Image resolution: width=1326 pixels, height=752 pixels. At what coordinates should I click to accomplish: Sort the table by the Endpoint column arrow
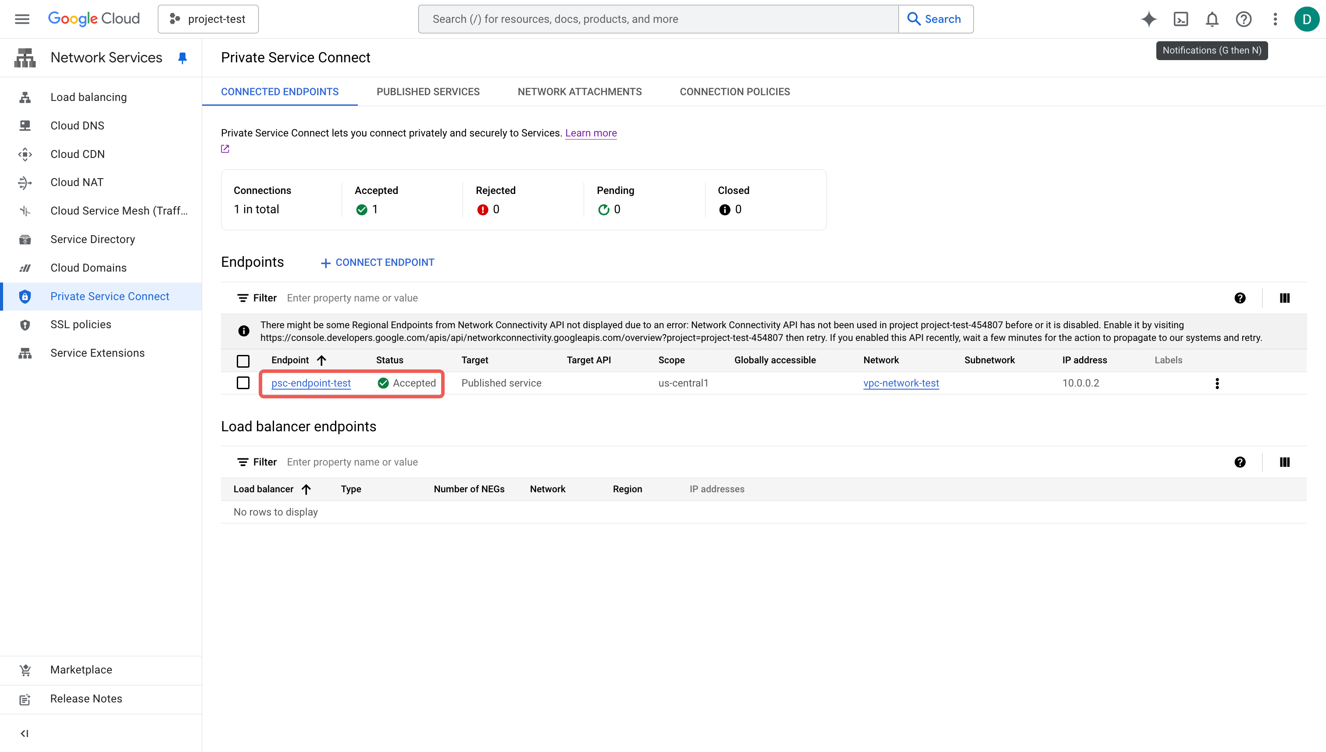coord(321,360)
